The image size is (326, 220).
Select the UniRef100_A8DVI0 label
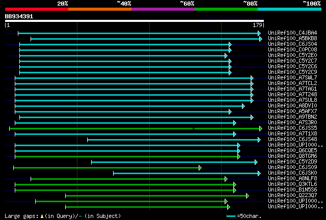coord(292,106)
